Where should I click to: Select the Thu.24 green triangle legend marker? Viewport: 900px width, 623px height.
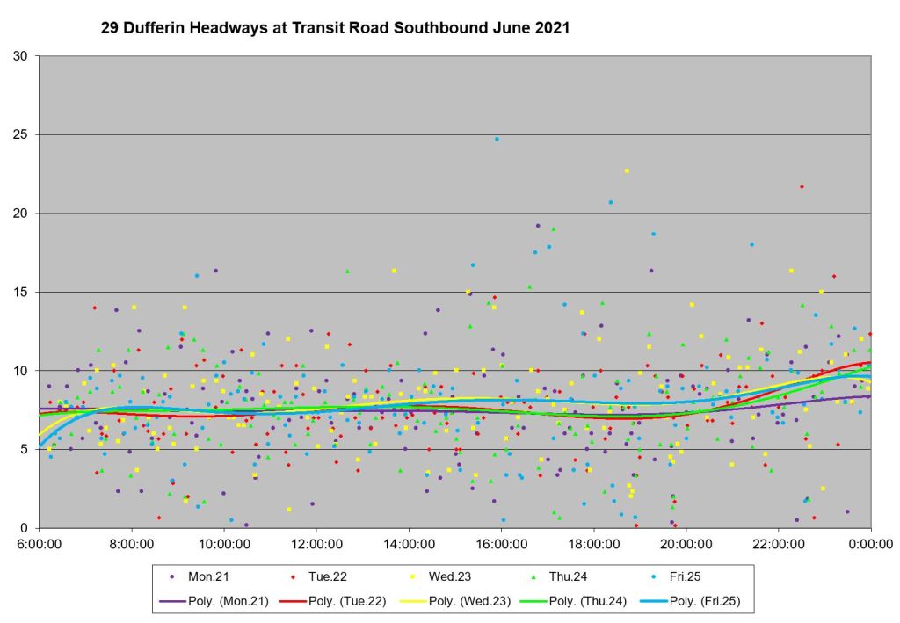534,576
